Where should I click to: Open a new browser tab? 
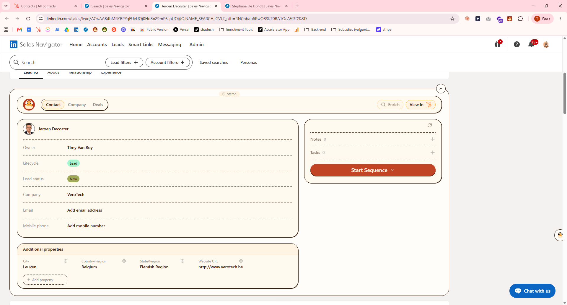click(x=297, y=6)
